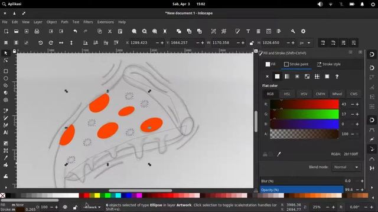Select the RGB color mode button
Viewport: 378px width, 212px height.
(271, 94)
